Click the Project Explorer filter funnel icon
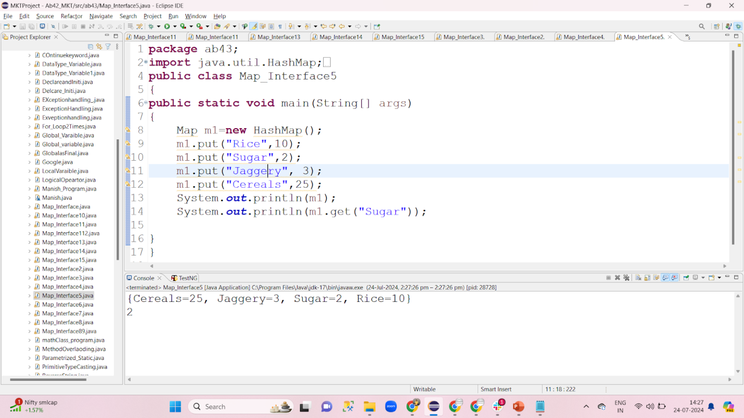 click(108, 46)
